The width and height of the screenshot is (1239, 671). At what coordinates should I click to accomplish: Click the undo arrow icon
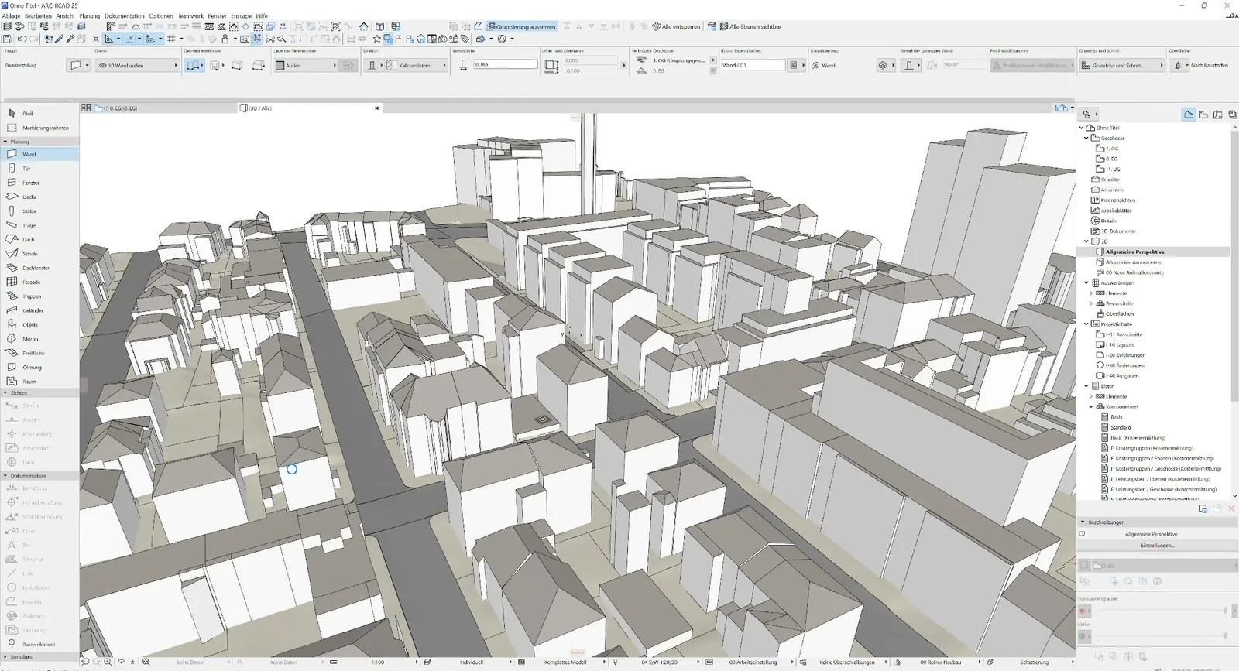point(22,39)
